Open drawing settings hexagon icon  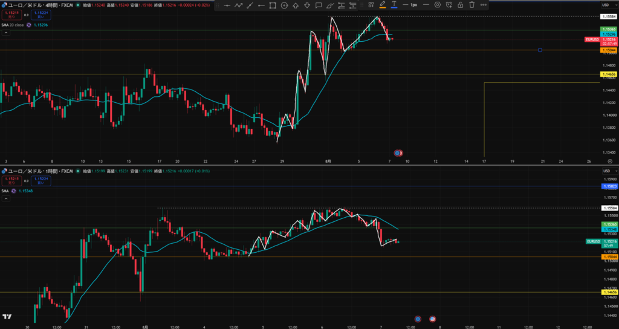438,5
